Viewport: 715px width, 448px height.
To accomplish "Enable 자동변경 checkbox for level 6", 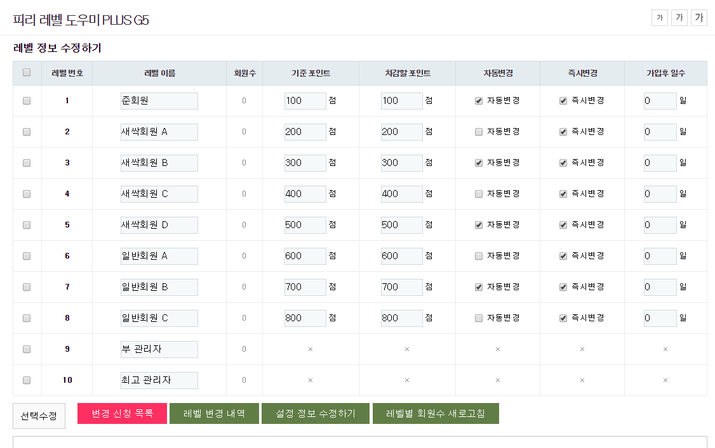I will (x=479, y=256).
